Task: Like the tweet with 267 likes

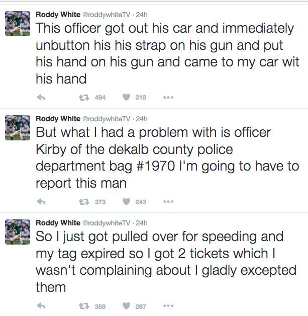Action: 126,306
